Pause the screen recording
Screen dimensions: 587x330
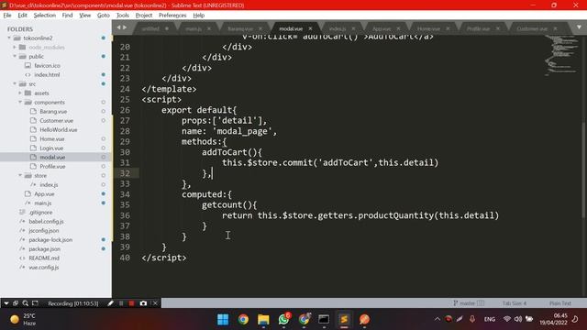(121, 303)
